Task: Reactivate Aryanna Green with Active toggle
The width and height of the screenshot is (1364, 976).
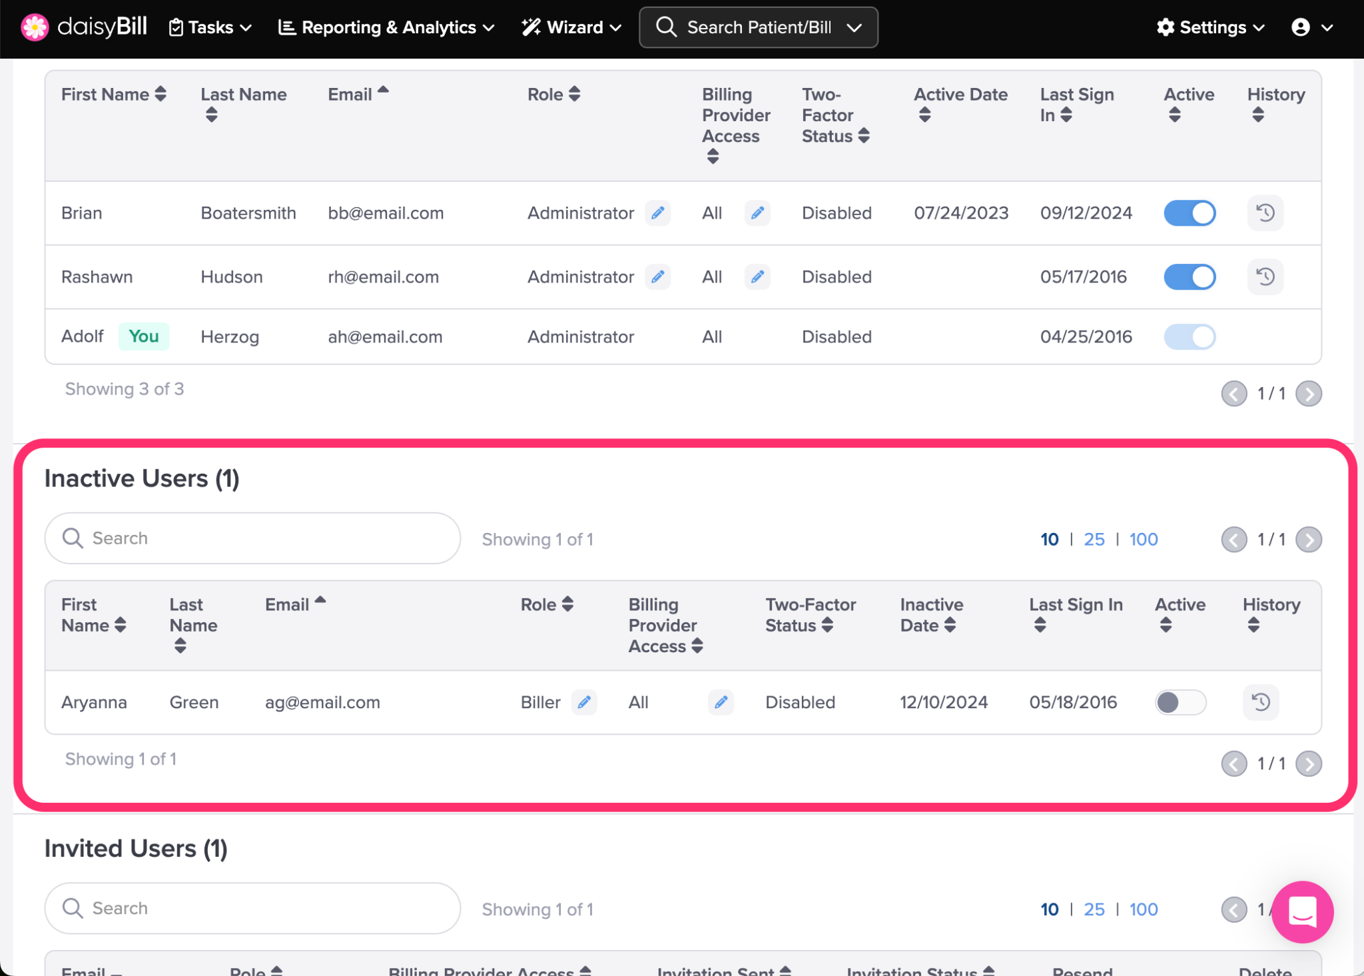Action: coord(1180,702)
